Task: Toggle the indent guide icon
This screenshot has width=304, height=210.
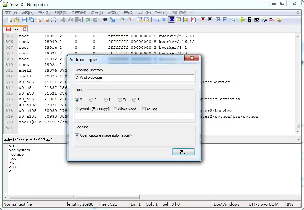Action: point(171,20)
